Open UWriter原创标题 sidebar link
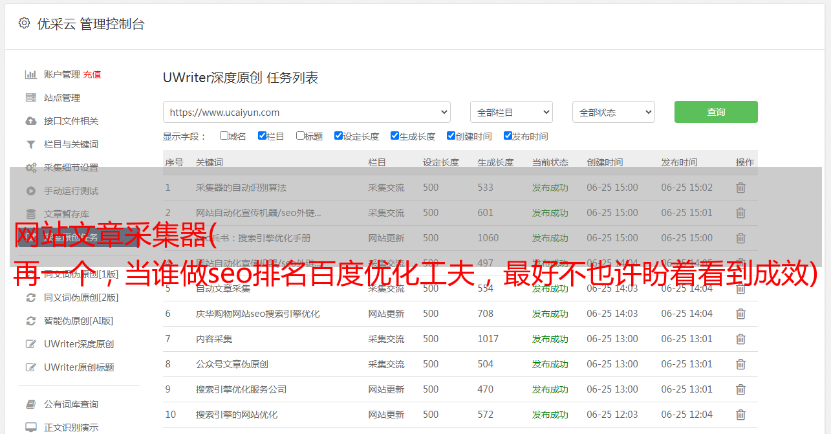Screen dimensions: 831x434 coord(79,367)
